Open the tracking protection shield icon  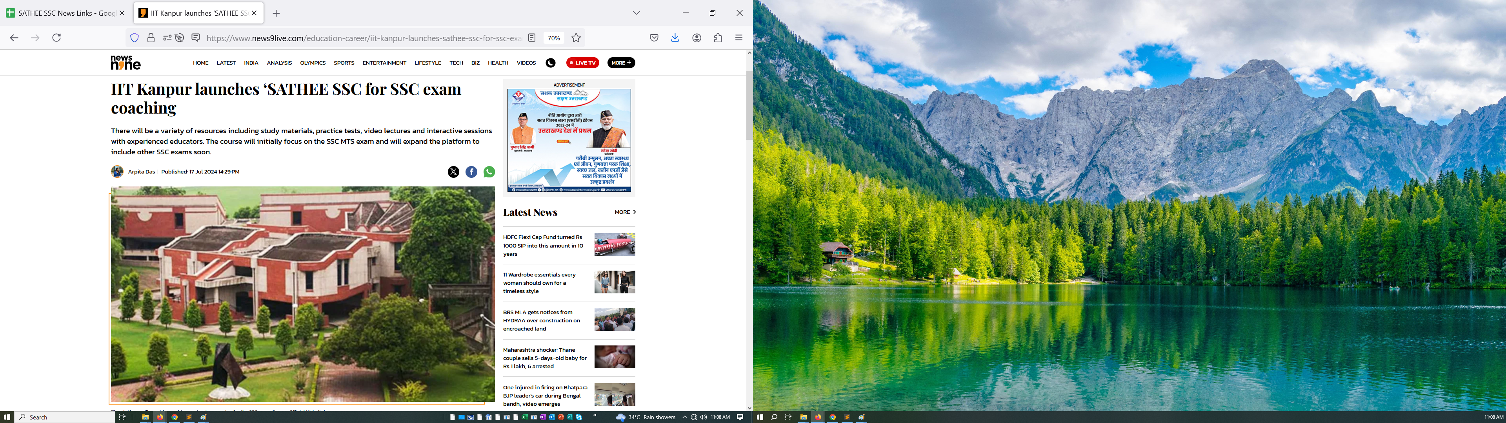pos(135,38)
